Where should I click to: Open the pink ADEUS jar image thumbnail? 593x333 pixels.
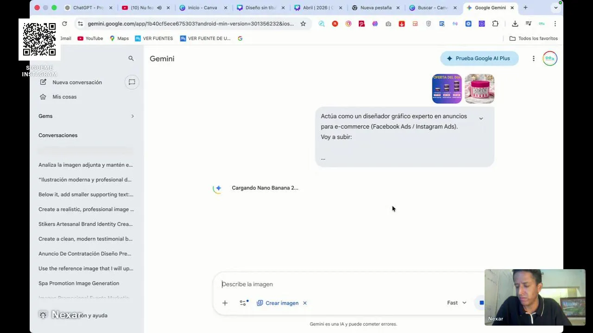tap(479, 88)
